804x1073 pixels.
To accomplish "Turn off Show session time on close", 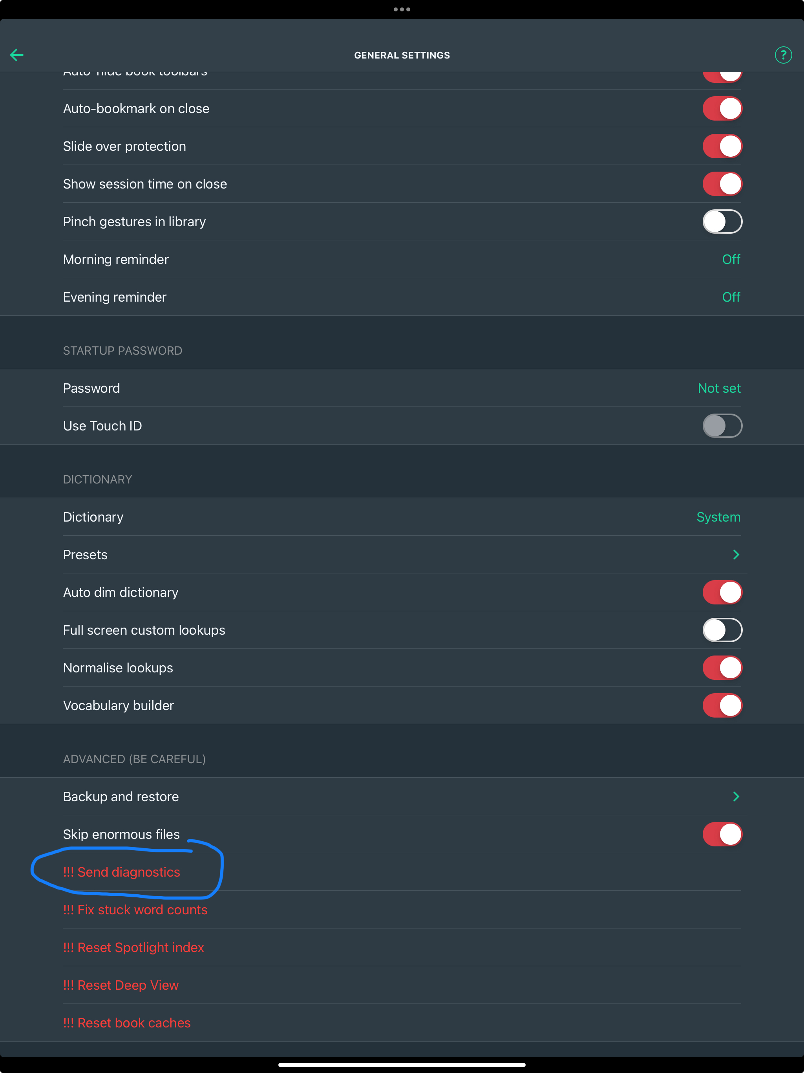I will [x=722, y=184].
